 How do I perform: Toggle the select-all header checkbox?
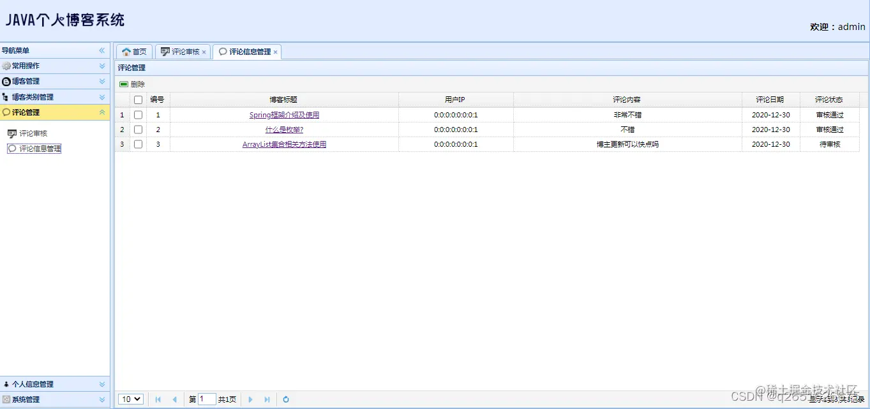[x=138, y=100]
